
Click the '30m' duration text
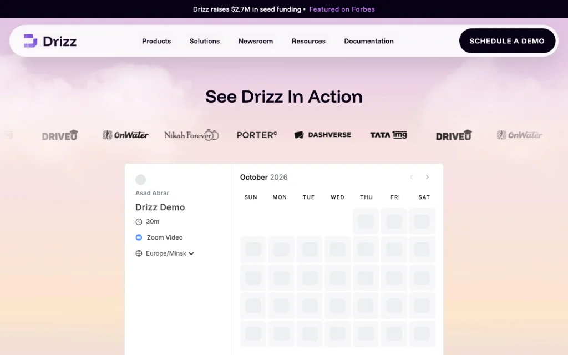pyautogui.click(x=153, y=221)
